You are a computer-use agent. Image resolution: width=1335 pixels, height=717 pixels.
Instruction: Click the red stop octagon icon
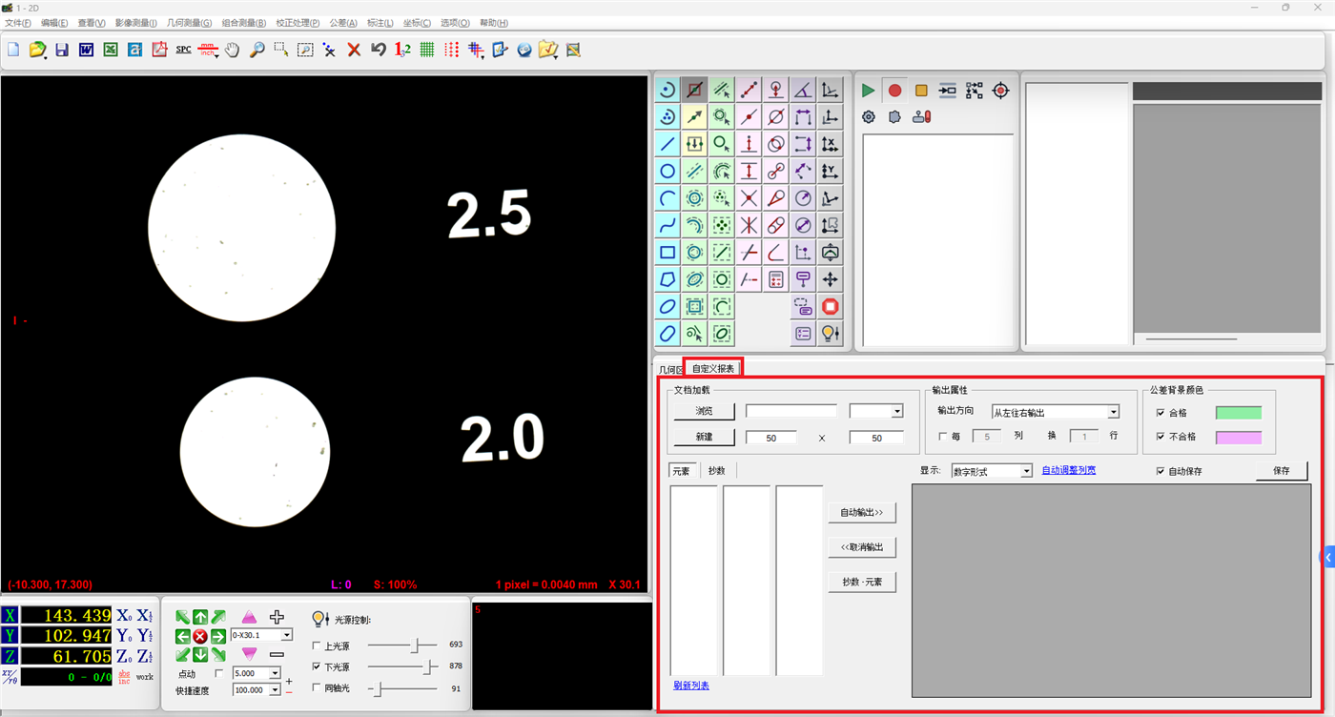pos(831,307)
